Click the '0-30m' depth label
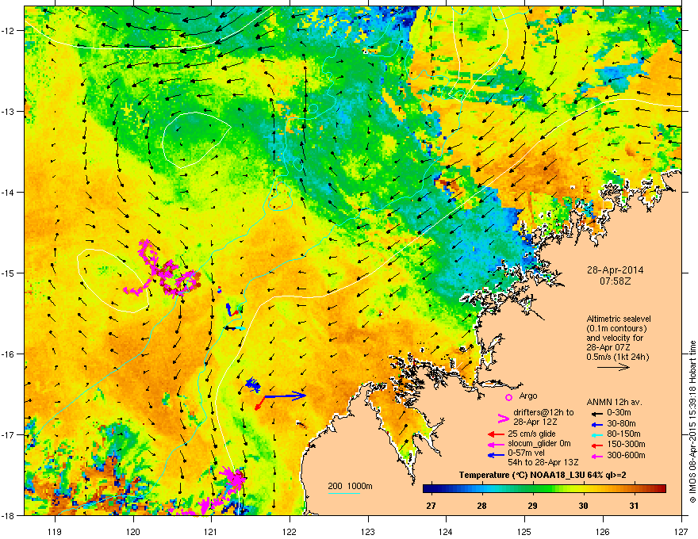 coord(619,413)
